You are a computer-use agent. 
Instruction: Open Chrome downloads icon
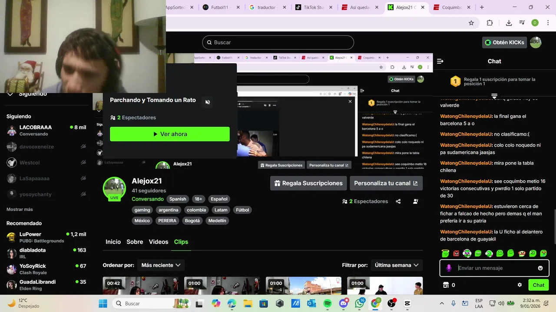pyautogui.click(x=509, y=23)
